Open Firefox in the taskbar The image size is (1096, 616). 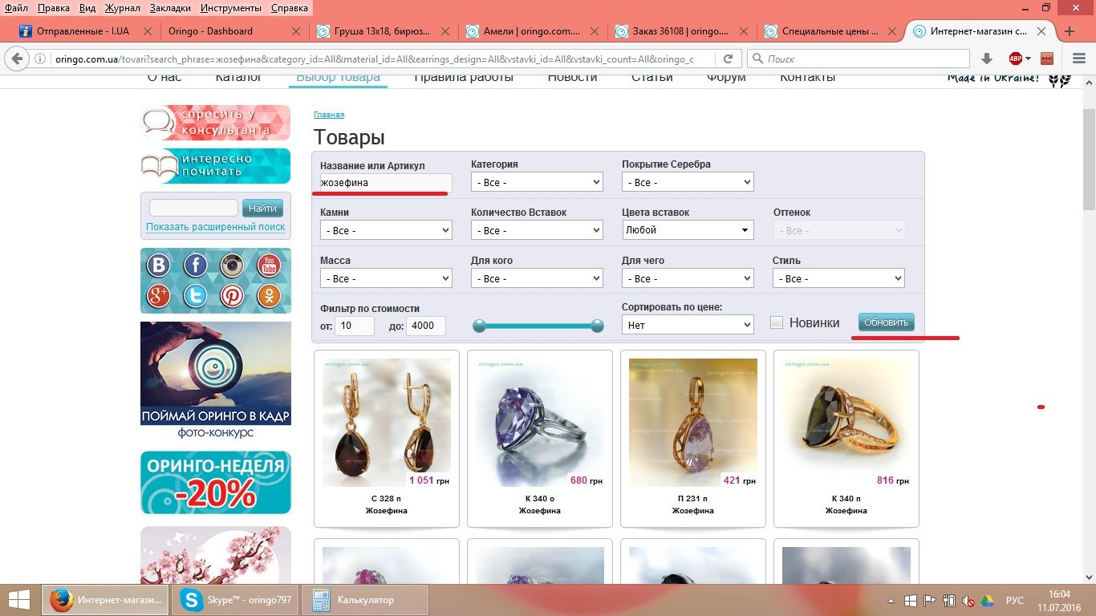point(106,600)
